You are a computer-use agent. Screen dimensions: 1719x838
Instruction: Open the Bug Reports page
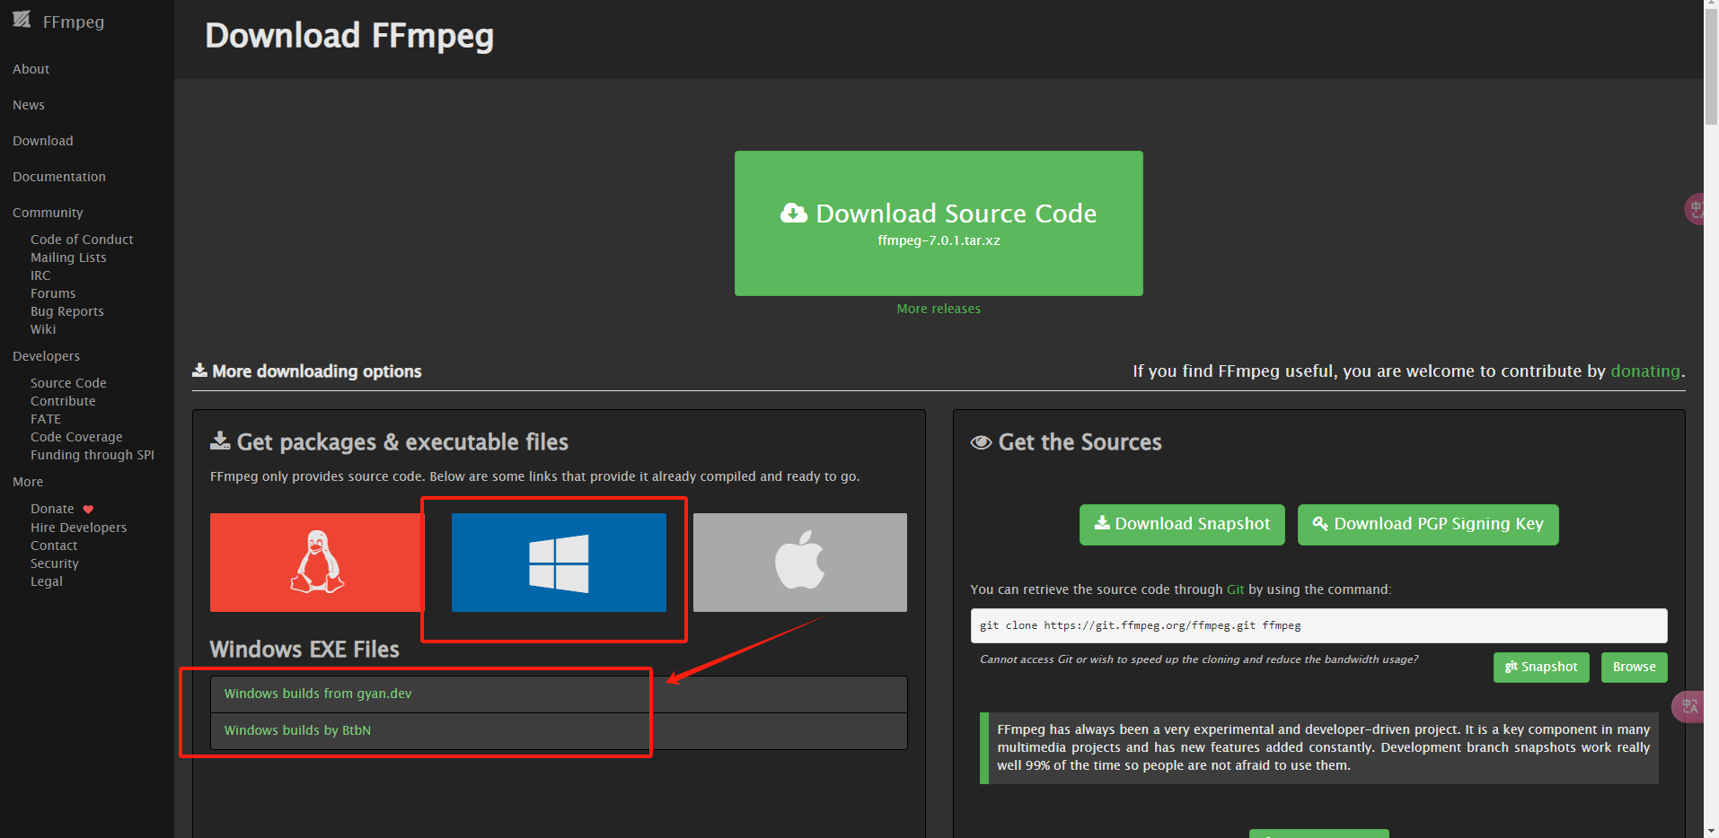[x=66, y=310]
